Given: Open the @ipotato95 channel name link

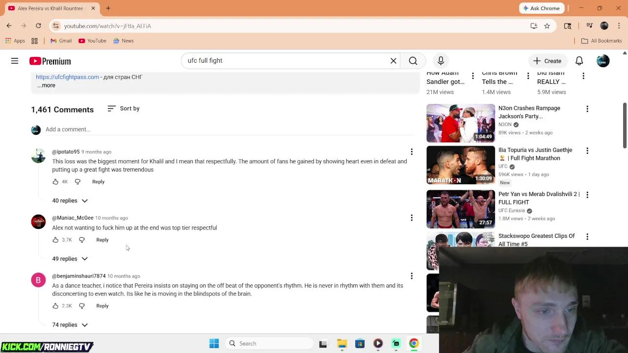Looking at the screenshot, I should pos(66,152).
